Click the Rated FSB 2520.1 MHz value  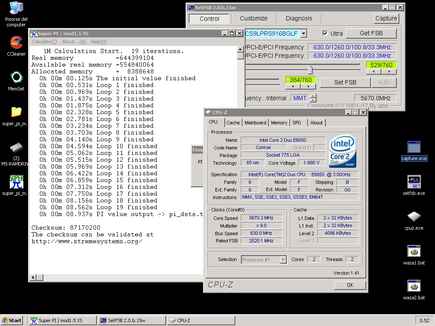coord(261,241)
